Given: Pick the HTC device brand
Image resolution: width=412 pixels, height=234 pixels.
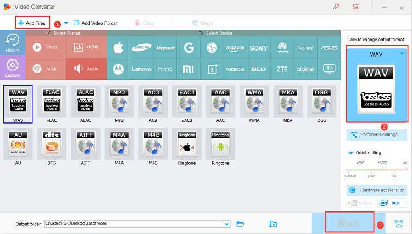Looking at the screenshot, I should click(165, 69).
